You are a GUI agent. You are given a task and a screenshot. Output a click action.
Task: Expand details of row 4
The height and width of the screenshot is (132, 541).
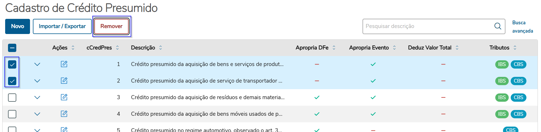37,114
